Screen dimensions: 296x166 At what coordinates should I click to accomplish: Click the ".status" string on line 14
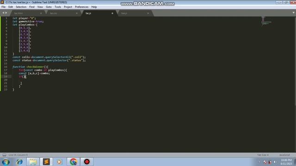(75, 60)
